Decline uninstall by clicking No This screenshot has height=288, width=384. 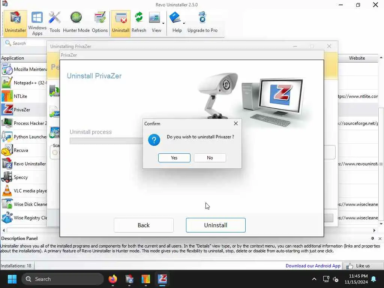210,158
